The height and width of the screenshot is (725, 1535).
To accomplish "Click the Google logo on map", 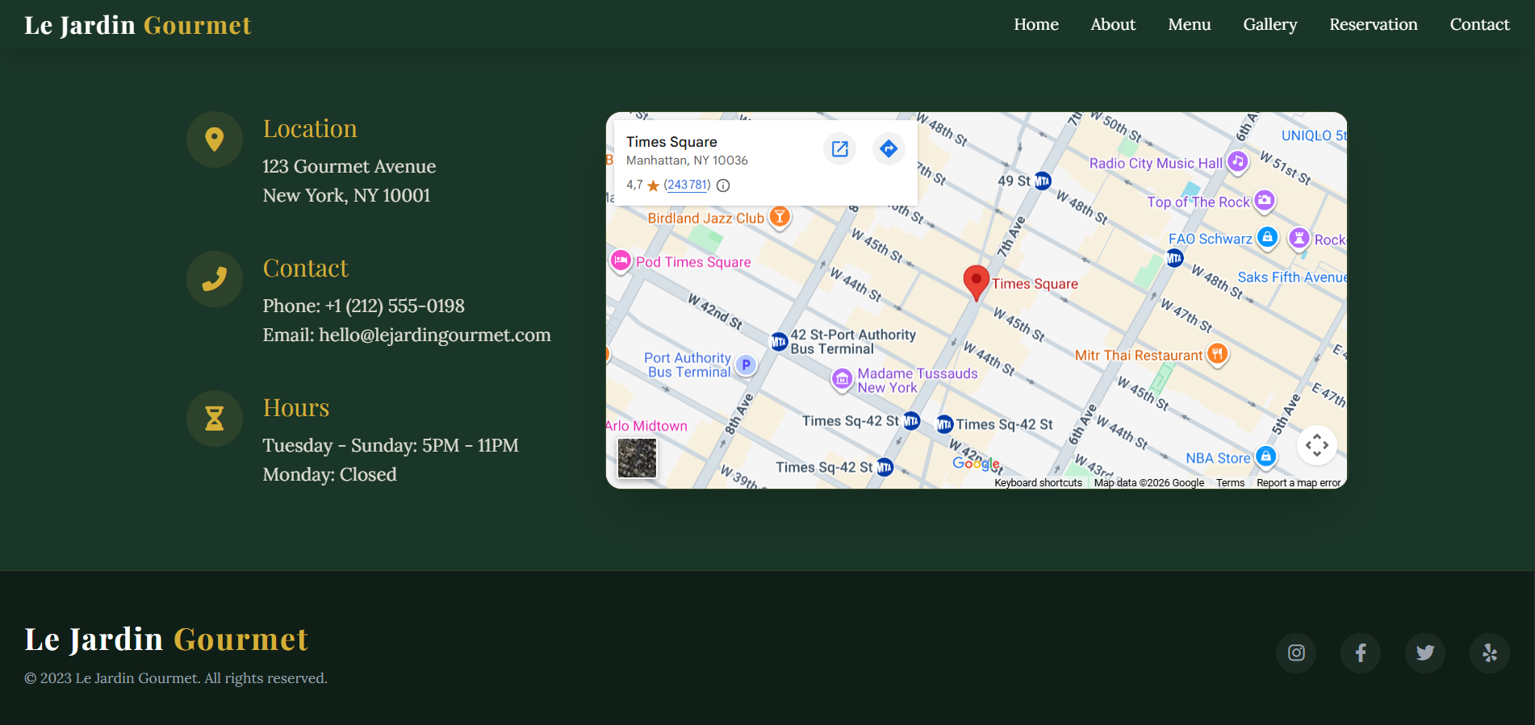I will 976,464.
